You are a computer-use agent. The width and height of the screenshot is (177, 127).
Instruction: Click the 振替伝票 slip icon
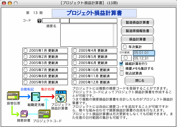point(13,97)
